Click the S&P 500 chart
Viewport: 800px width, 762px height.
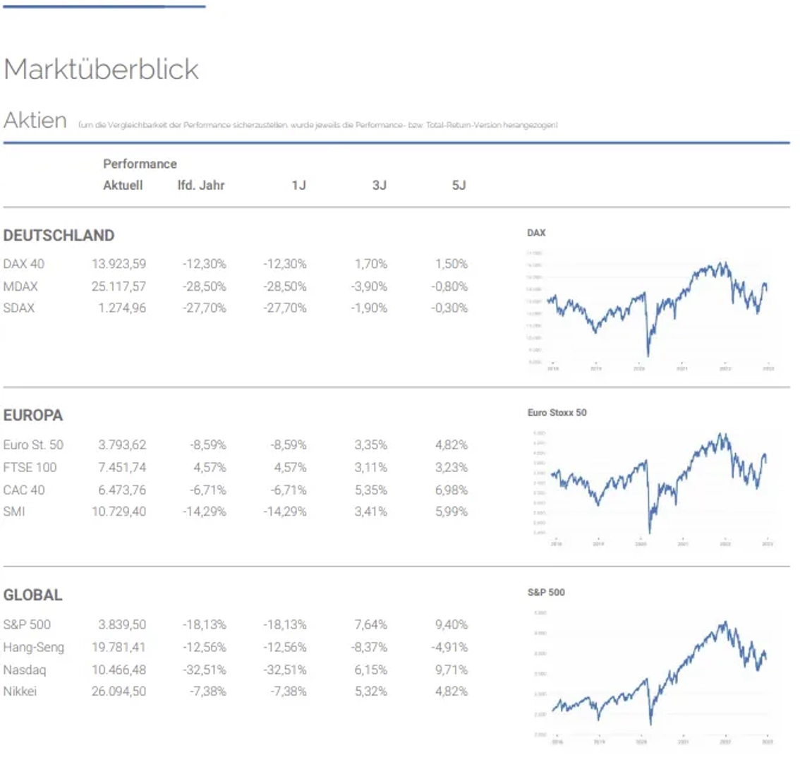657,670
